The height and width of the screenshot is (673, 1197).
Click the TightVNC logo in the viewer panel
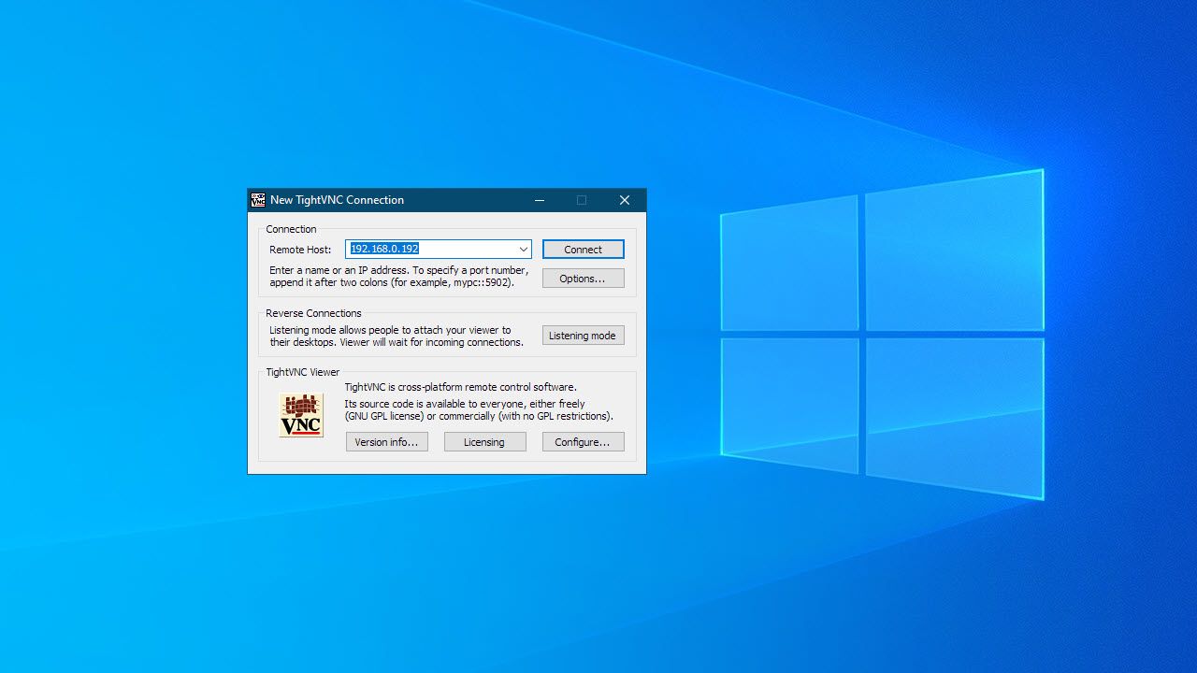[300, 415]
